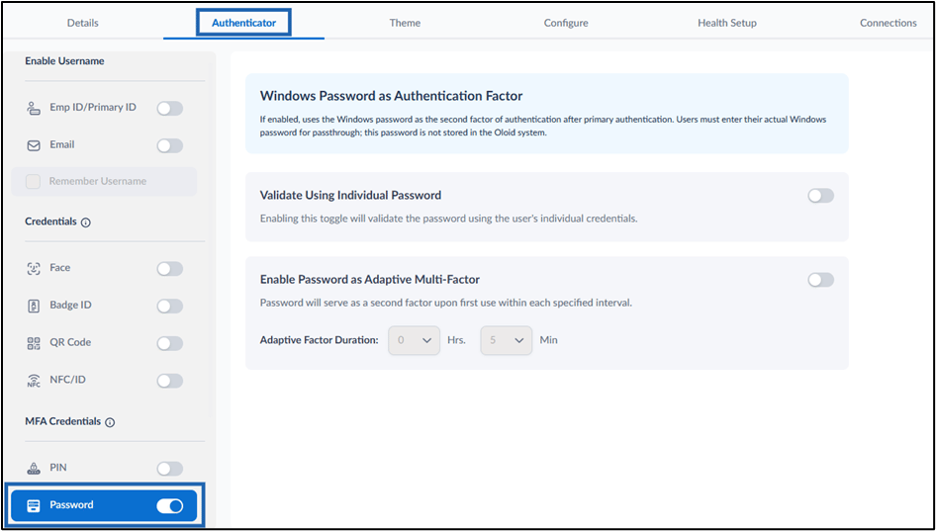Click the Password card icon

[34, 506]
